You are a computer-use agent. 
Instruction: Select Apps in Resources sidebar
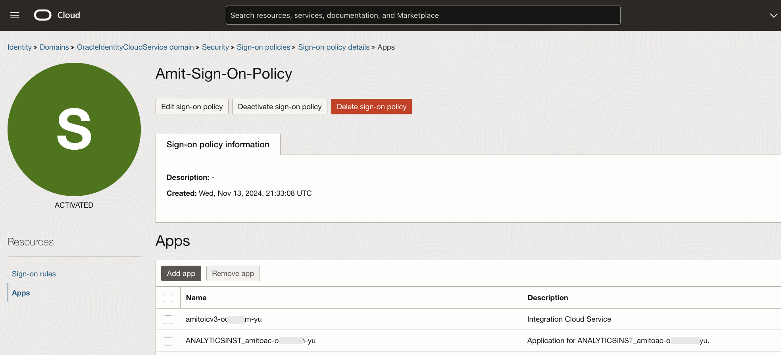pyautogui.click(x=21, y=293)
